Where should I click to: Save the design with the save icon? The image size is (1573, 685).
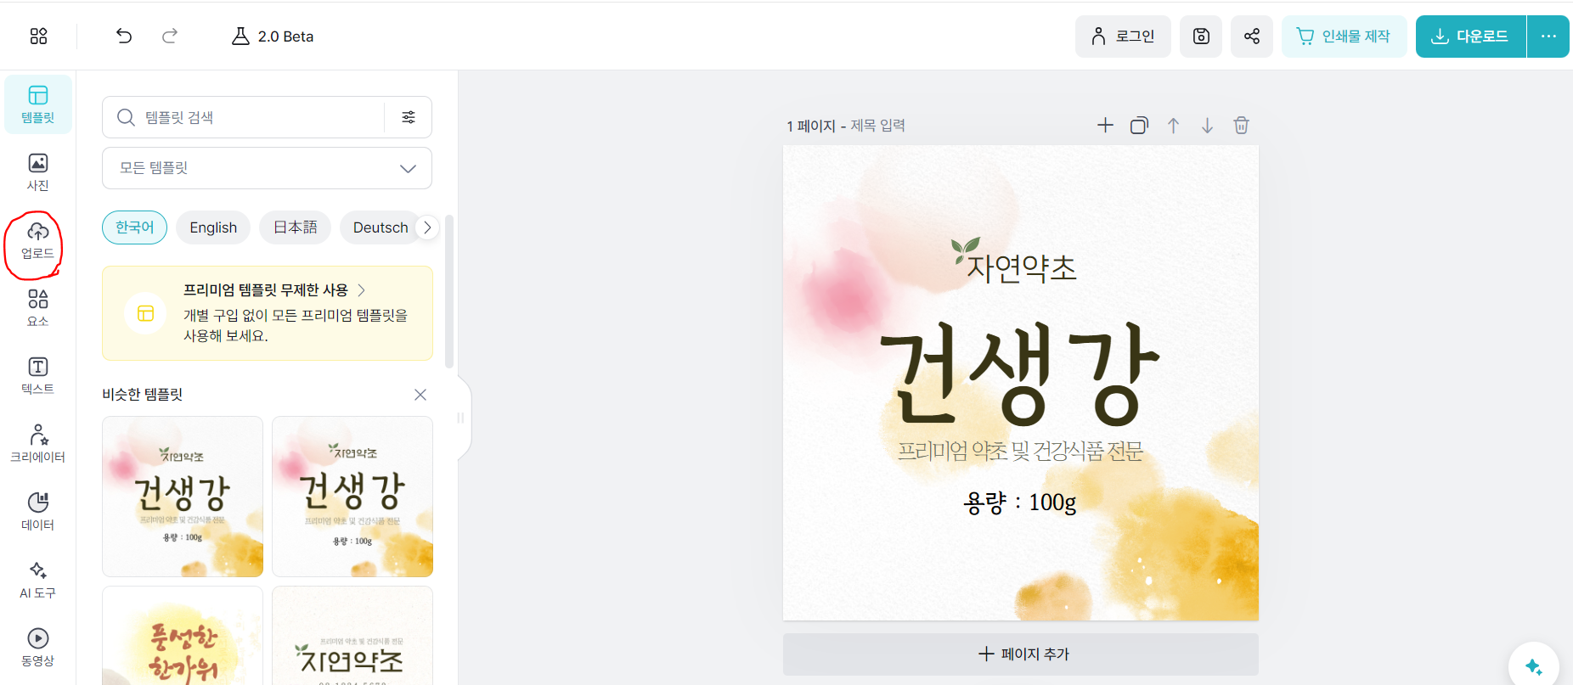[1201, 36]
